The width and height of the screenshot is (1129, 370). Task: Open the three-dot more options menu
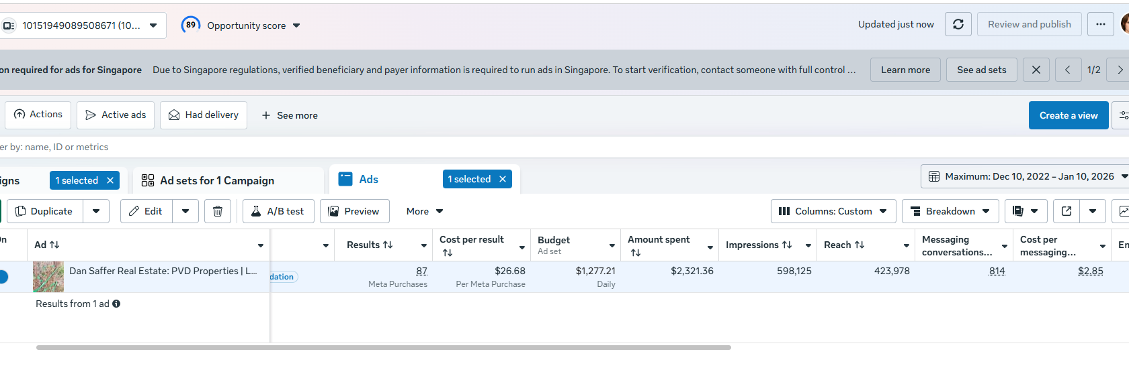click(x=1100, y=25)
